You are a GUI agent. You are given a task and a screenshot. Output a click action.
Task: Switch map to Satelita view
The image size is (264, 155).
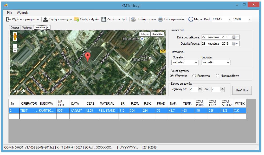click(x=157, y=34)
